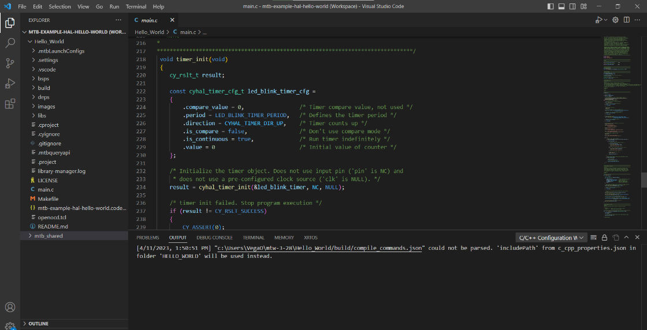Split the editor to the right
The image size is (647, 330).
pyautogui.click(x=626, y=20)
